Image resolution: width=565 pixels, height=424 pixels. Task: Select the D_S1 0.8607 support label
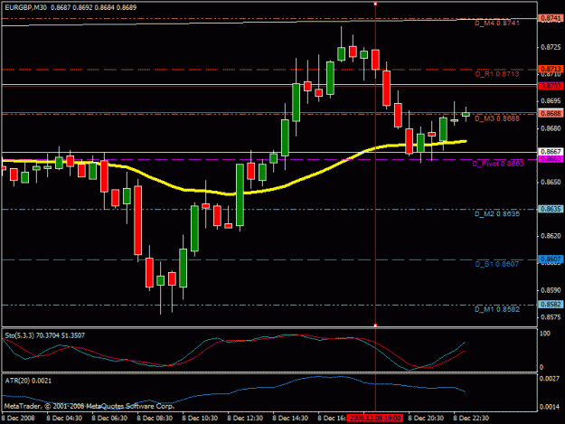tap(497, 264)
